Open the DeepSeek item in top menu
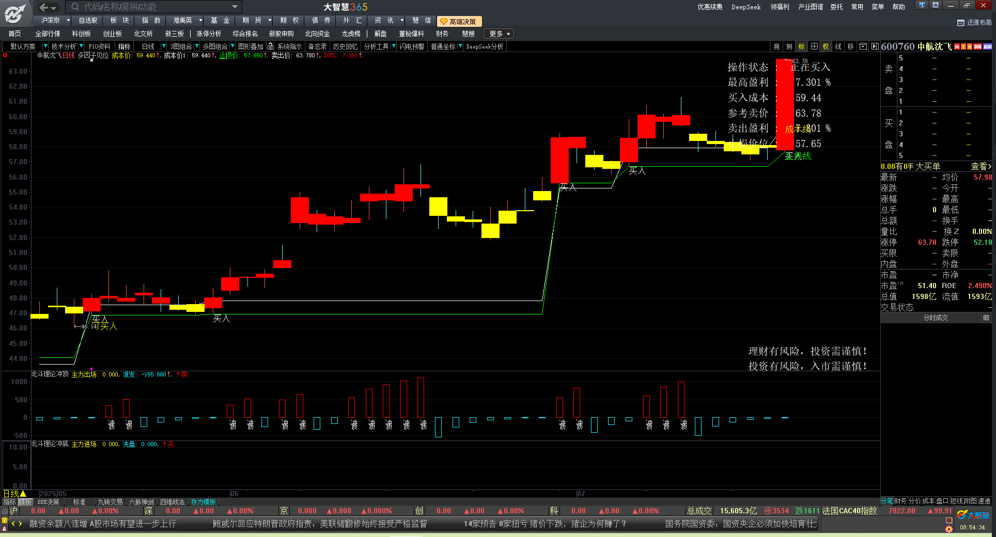Image resolution: width=996 pixels, height=537 pixels. (746, 7)
